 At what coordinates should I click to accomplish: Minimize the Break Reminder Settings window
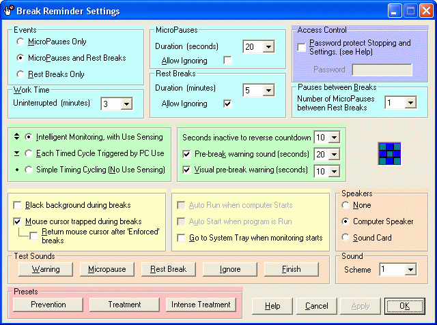coord(395,11)
